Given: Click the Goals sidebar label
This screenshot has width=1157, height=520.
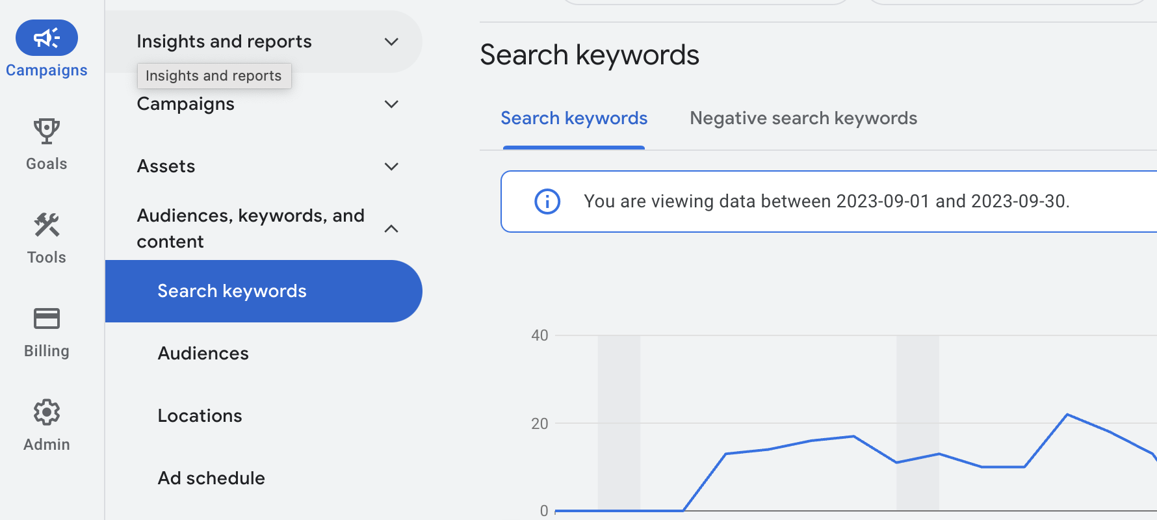Looking at the screenshot, I should (46, 163).
